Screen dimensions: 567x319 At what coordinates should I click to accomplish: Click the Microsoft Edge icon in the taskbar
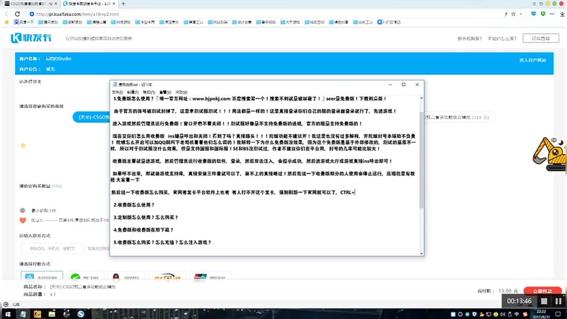23,314
